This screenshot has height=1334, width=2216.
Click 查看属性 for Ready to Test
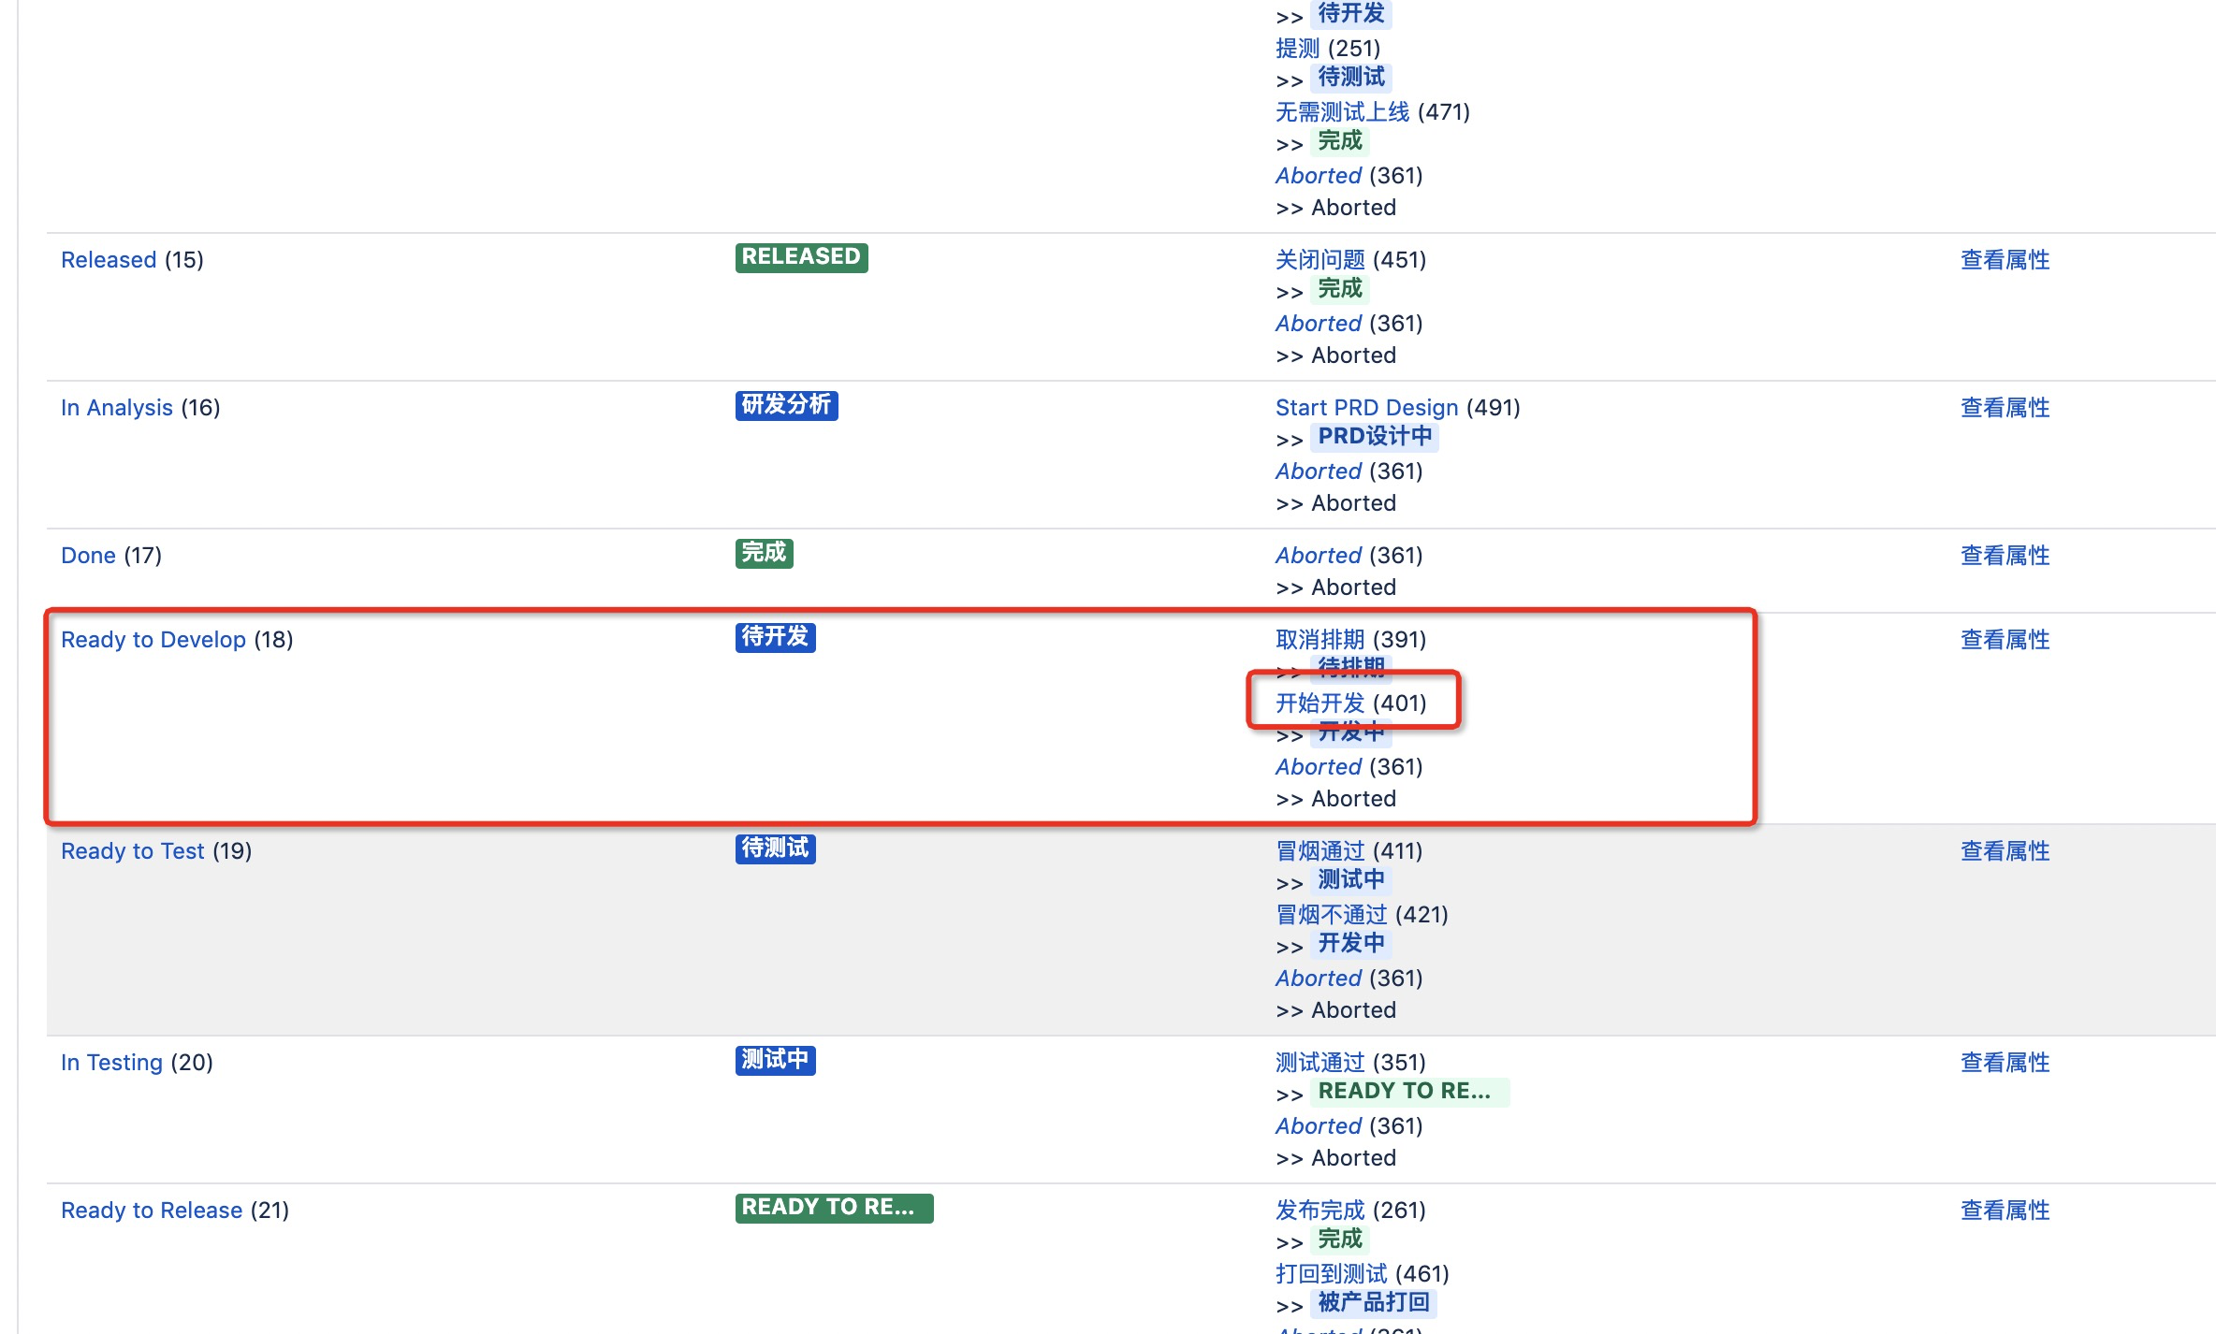[x=2005, y=851]
